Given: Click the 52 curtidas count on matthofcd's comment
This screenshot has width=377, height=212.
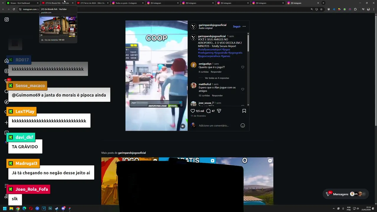Looking at the screenshot, I should [x=204, y=96].
